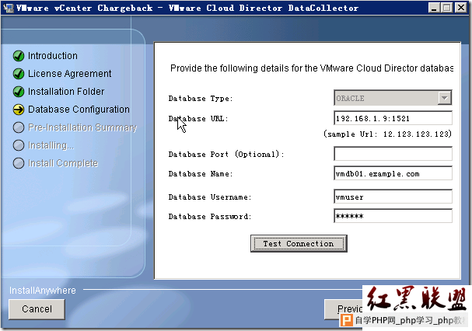Open the Database Type dropdown arrow
Viewport: 472px width, 331px height.
[x=444, y=98]
